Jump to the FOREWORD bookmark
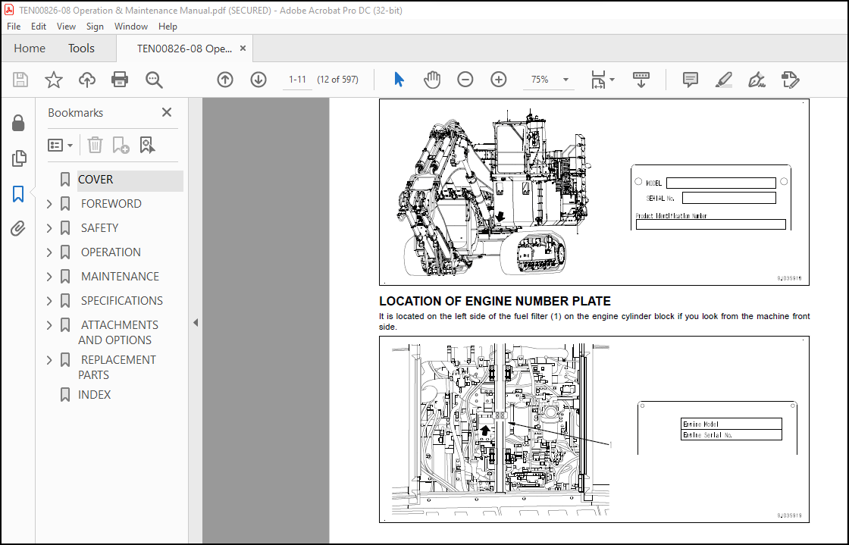 click(x=111, y=204)
